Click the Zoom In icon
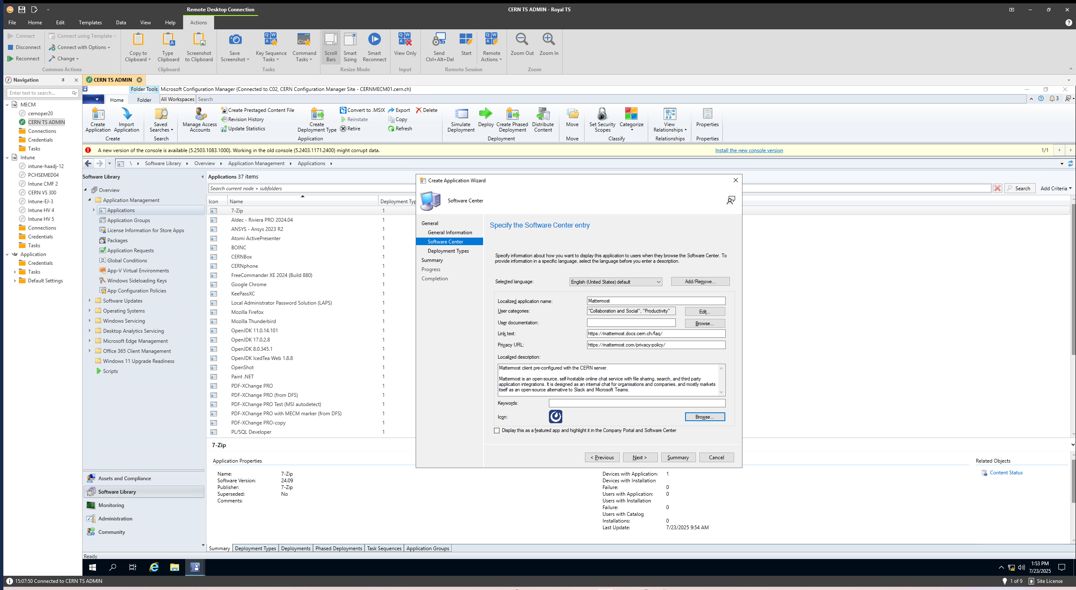The height and width of the screenshot is (590, 1076). click(x=548, y=44)
